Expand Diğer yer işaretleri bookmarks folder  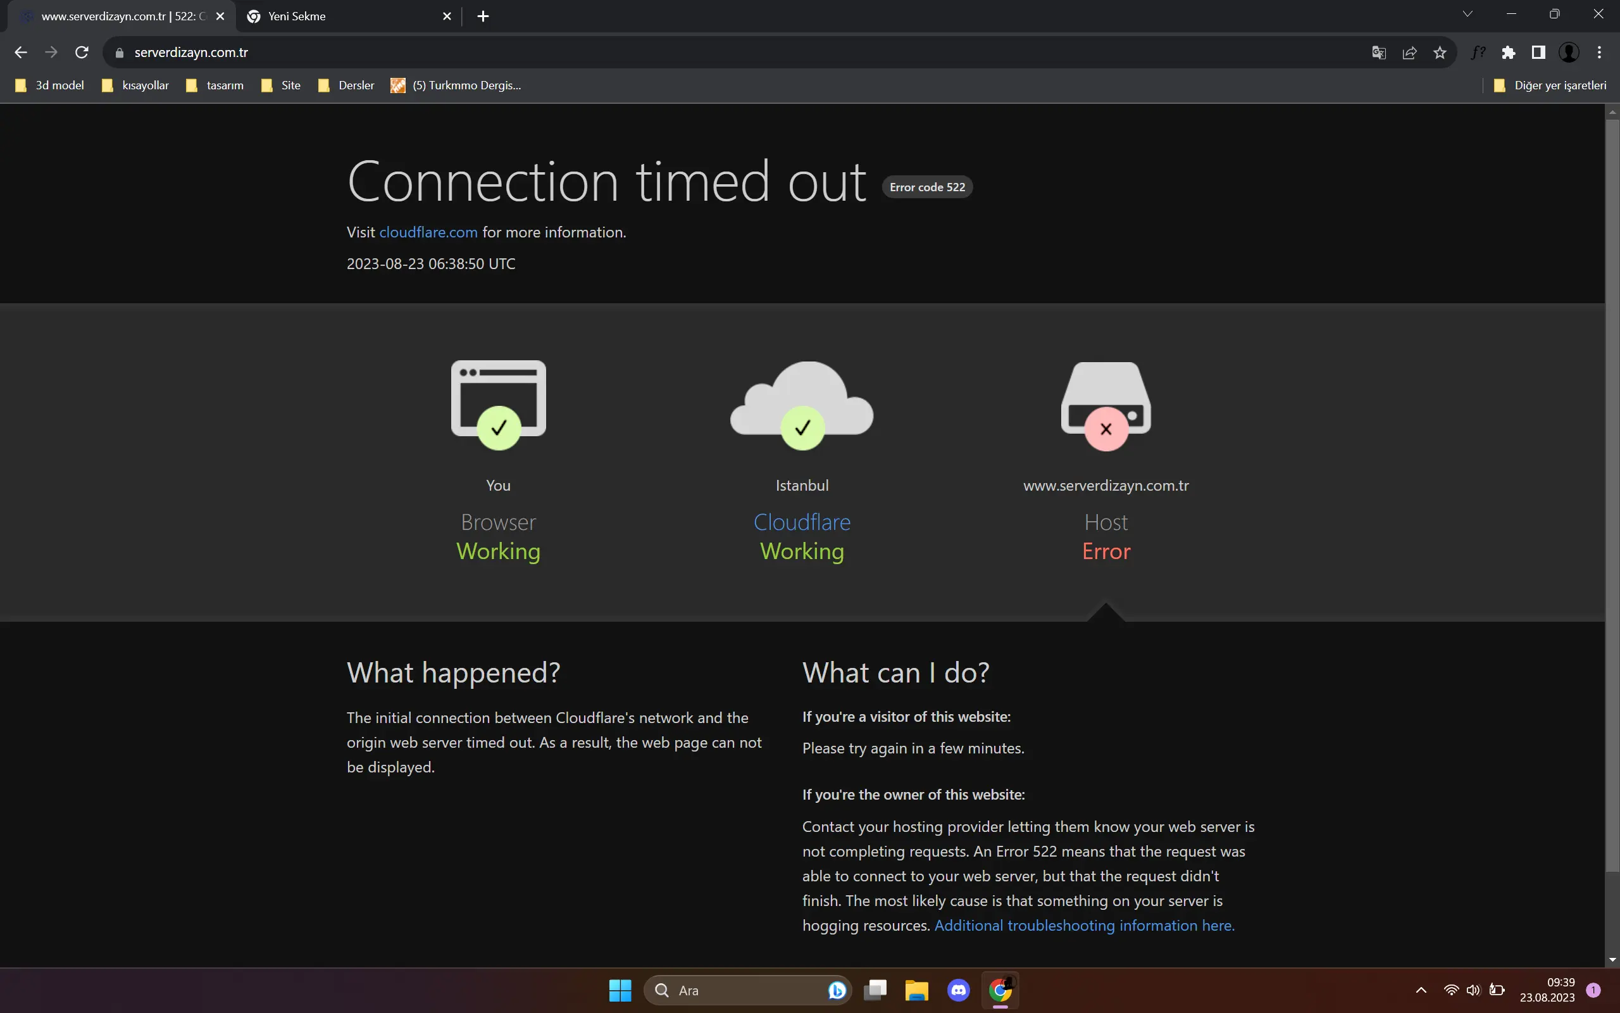click(x=1550, y=85)
